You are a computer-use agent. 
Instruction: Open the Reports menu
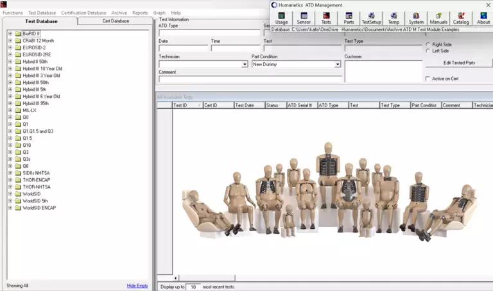tap(140, 13)
